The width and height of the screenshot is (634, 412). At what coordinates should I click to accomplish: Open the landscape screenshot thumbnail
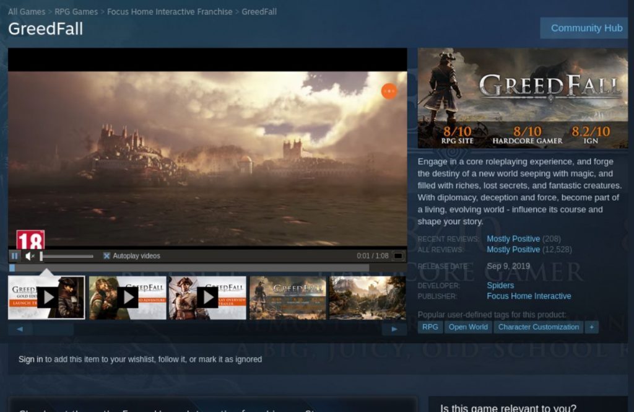pos(367,297)
